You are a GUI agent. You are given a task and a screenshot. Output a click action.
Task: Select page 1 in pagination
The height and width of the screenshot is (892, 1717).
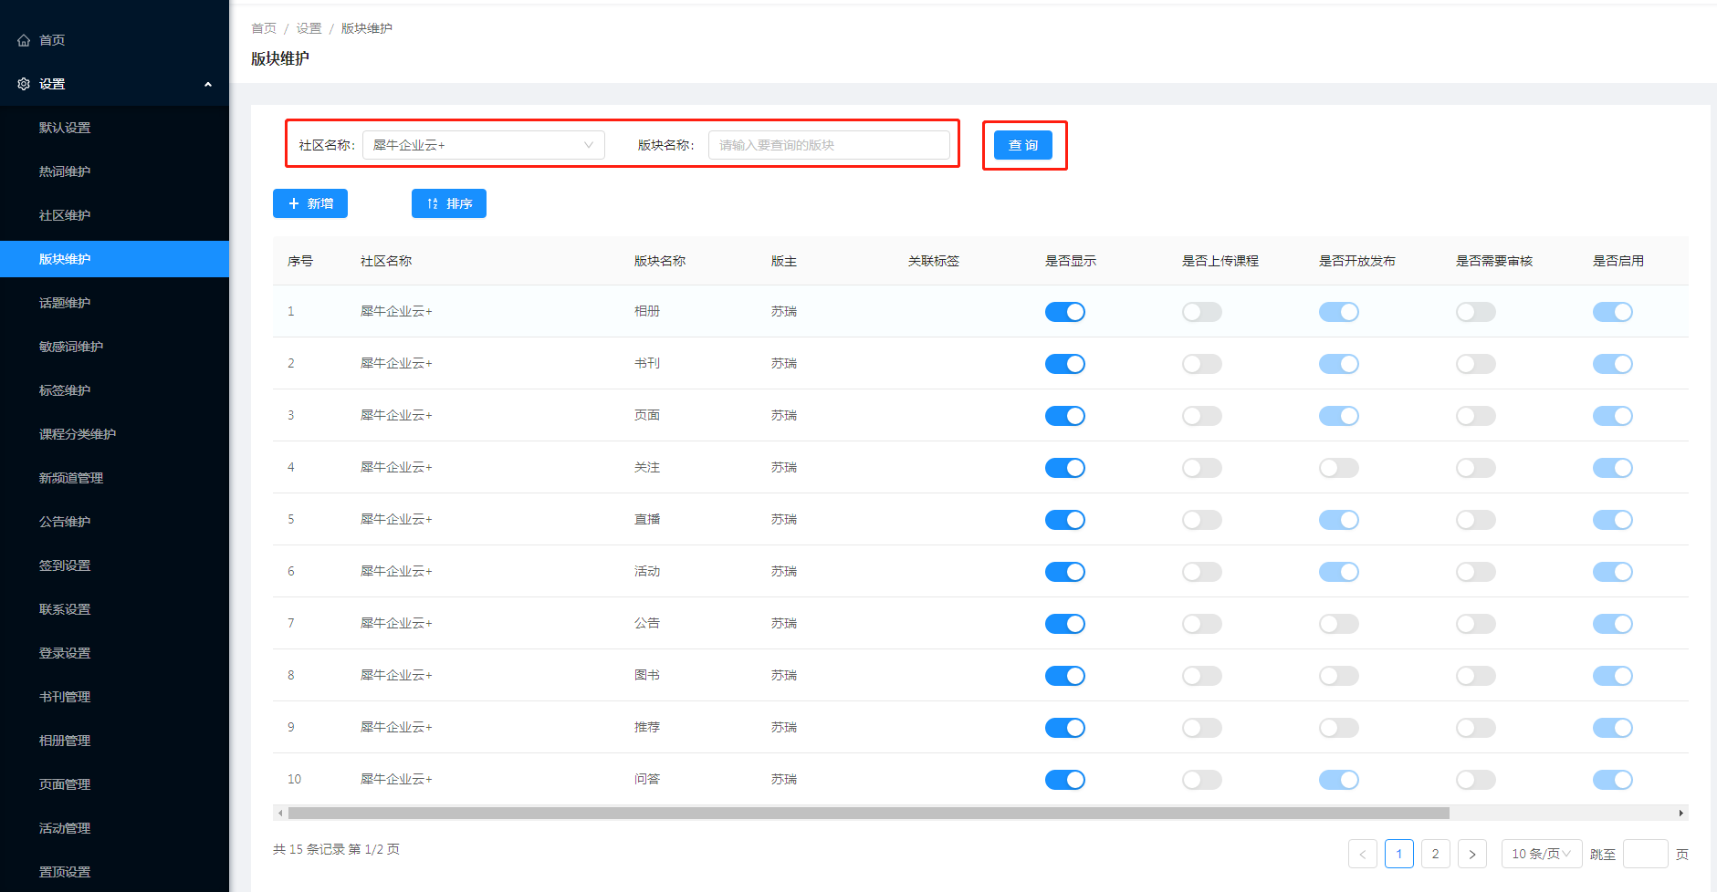[x=1399, y=854]
